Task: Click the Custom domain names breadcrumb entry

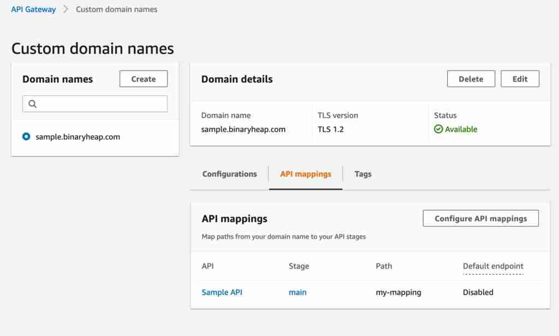Action: (116, 9)
